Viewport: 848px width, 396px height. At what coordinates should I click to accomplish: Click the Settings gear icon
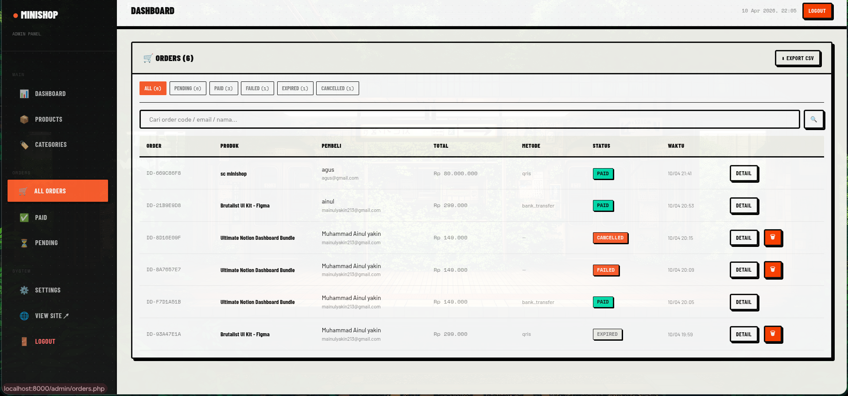click(x=24, y=290)
